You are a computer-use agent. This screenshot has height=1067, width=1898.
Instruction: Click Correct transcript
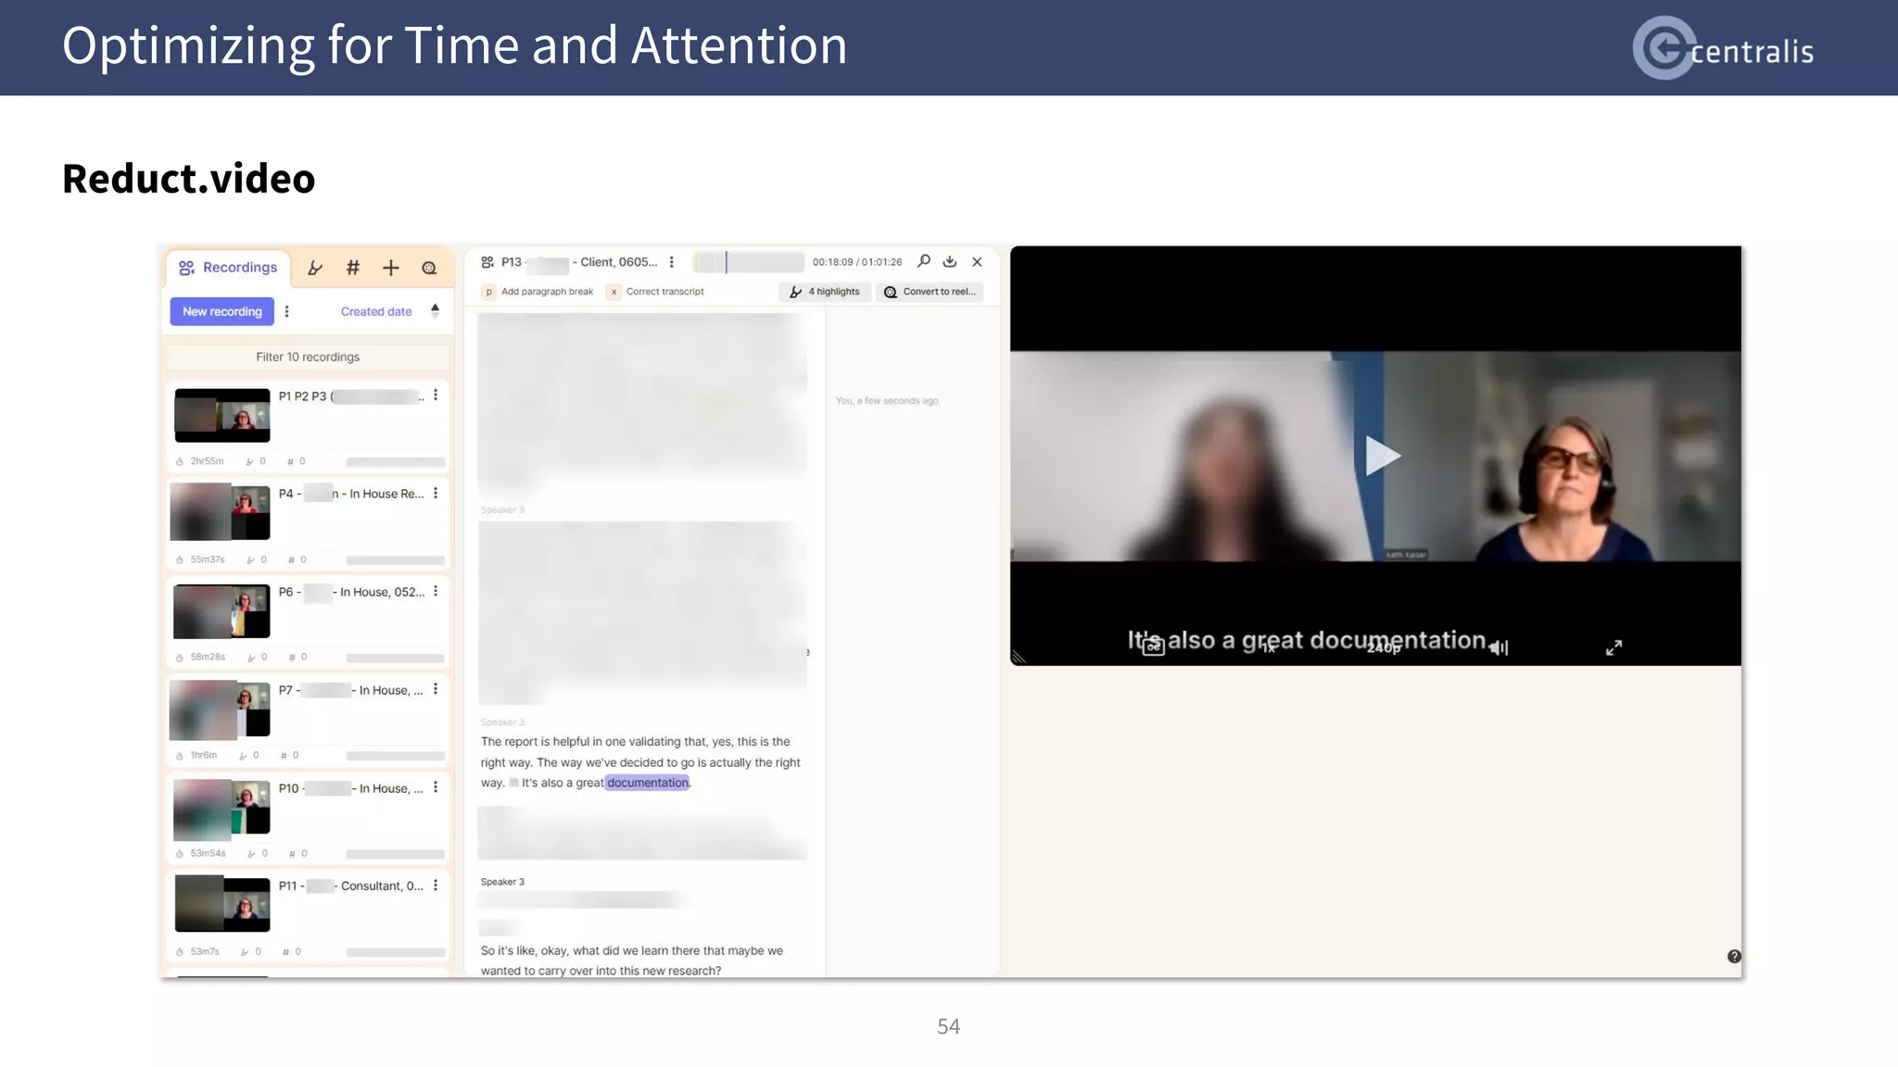click(x=656, y=292)
